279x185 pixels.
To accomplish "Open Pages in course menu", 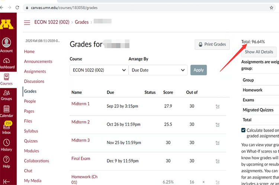I will 29,111.
